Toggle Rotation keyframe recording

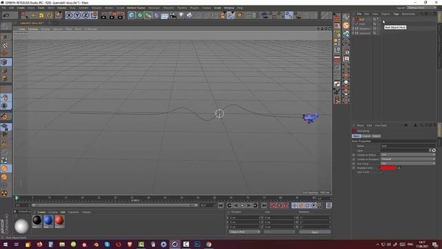[307, 205]
